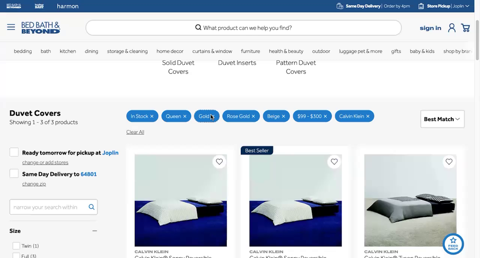Screen dimensions: 480x258
Task: Open the outdoor menu
Action: pos(321,51)
